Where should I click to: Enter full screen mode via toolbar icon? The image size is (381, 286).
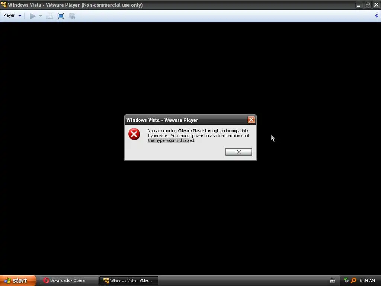tap(61, 16)
